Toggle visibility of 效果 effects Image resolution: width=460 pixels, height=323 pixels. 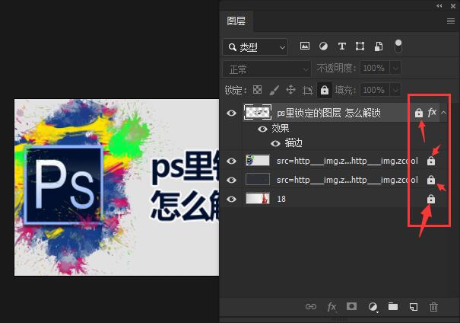pos(262,129)
